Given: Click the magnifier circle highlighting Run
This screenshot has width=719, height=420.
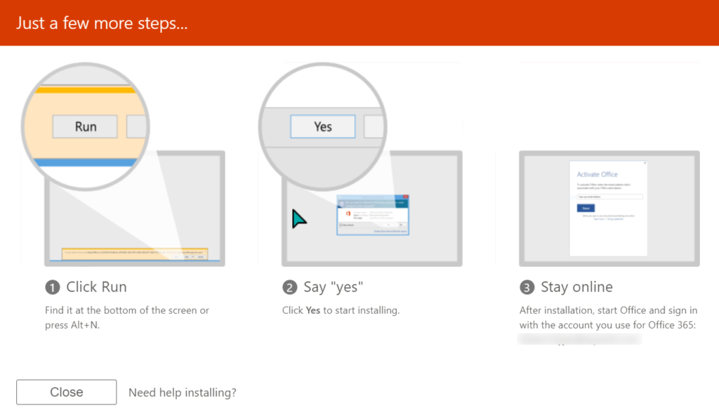Looking at the screenshot, I should [86, 125].
